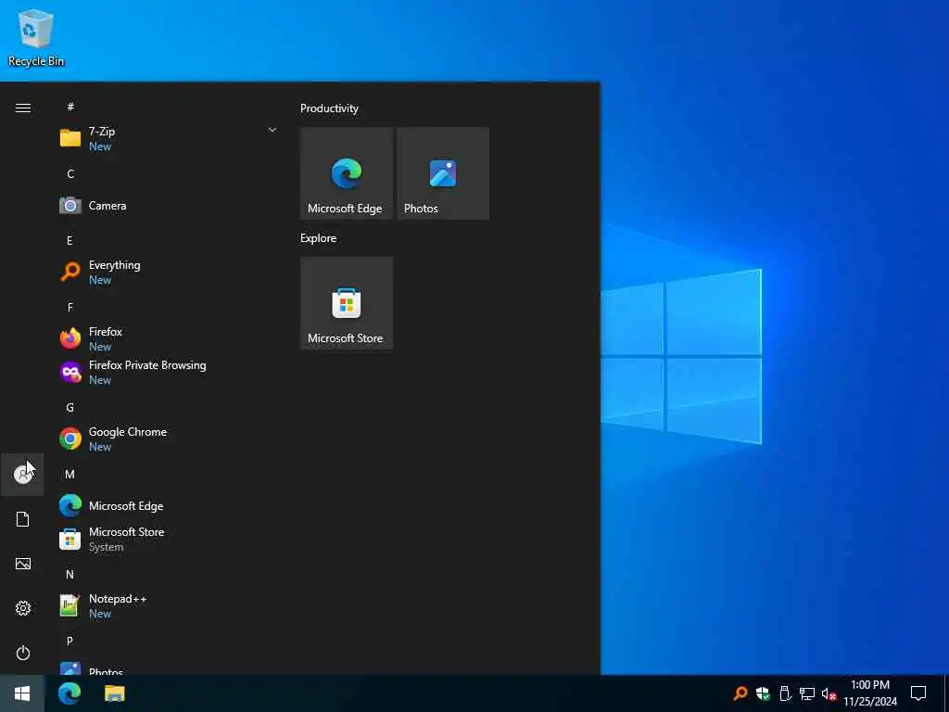
Task: Open the network tray icon
Action: click(x=807, y=693)
